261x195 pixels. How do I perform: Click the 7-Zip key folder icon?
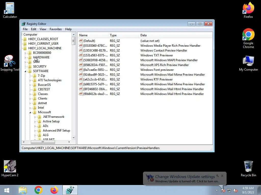click(35, 76)
